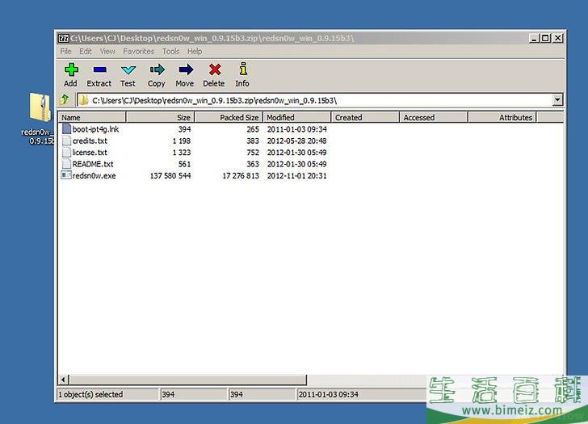Viewport: 588px width, 424px height.
Task: Open the Edit menu
Action: 86,52
